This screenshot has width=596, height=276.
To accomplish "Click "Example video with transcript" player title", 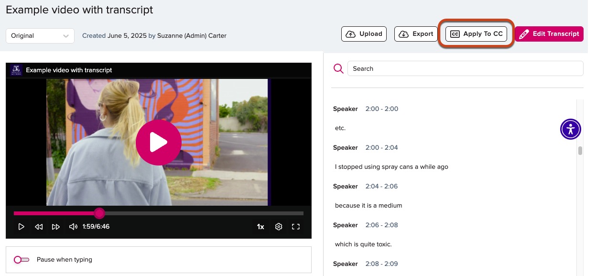I will tap(69, 70).
